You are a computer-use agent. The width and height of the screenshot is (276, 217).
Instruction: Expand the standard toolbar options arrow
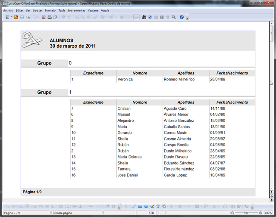[x=188, y=18]
